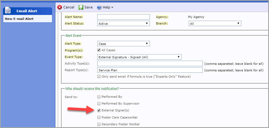Open the Alert Type dropdown

pos(124,44)
